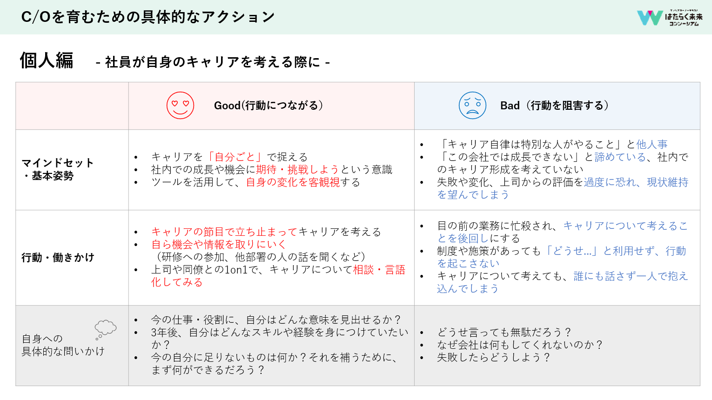The image size is (712, 400).
Task: Click the 行動・働きかけ row label
Action: (x=58, y=258)
